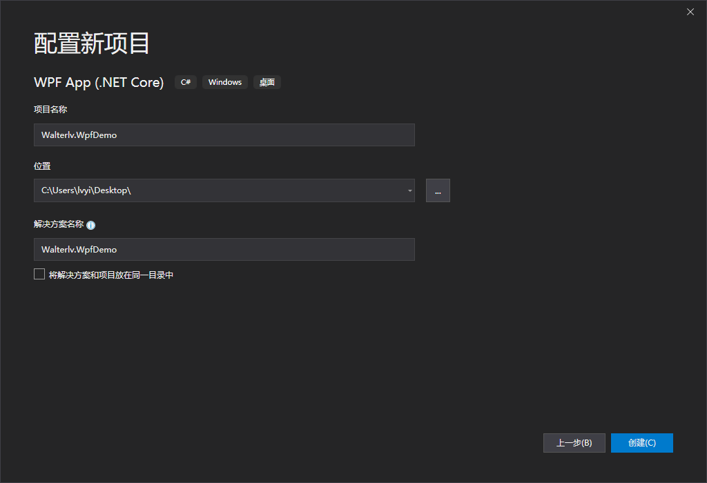Click the C# language tag
707x483 pixels.
click(x=186, y=82)
